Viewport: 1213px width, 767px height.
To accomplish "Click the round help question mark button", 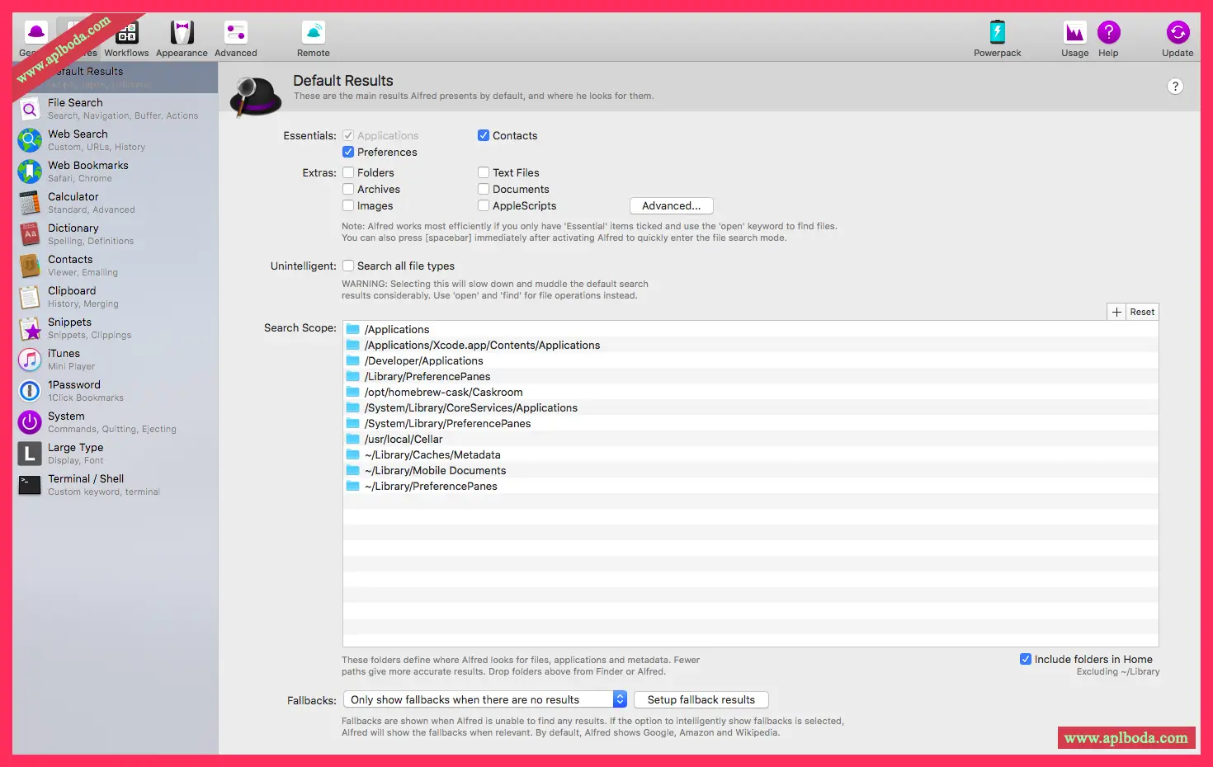I will 1175,87.
